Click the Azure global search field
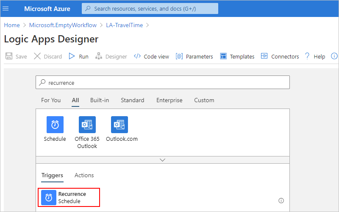This screenshot has width=339, height=212. (x=150, y=8)
